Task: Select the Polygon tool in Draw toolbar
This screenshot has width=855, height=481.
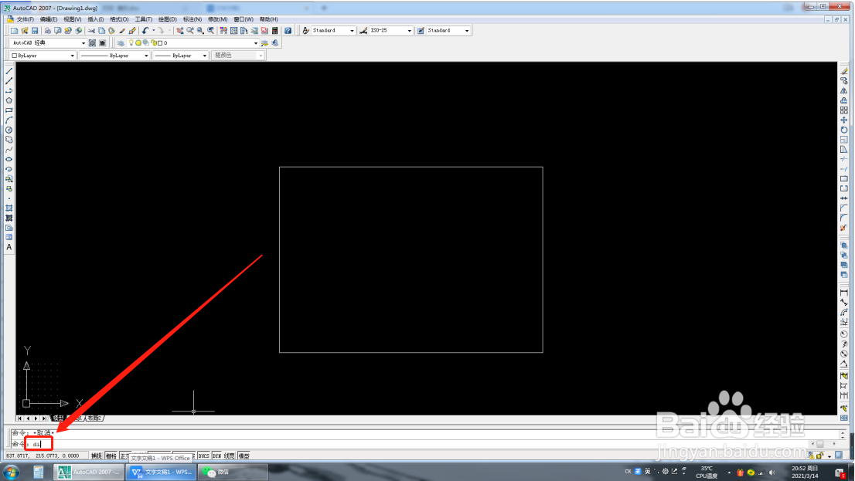Action: [x=9, y=100]
